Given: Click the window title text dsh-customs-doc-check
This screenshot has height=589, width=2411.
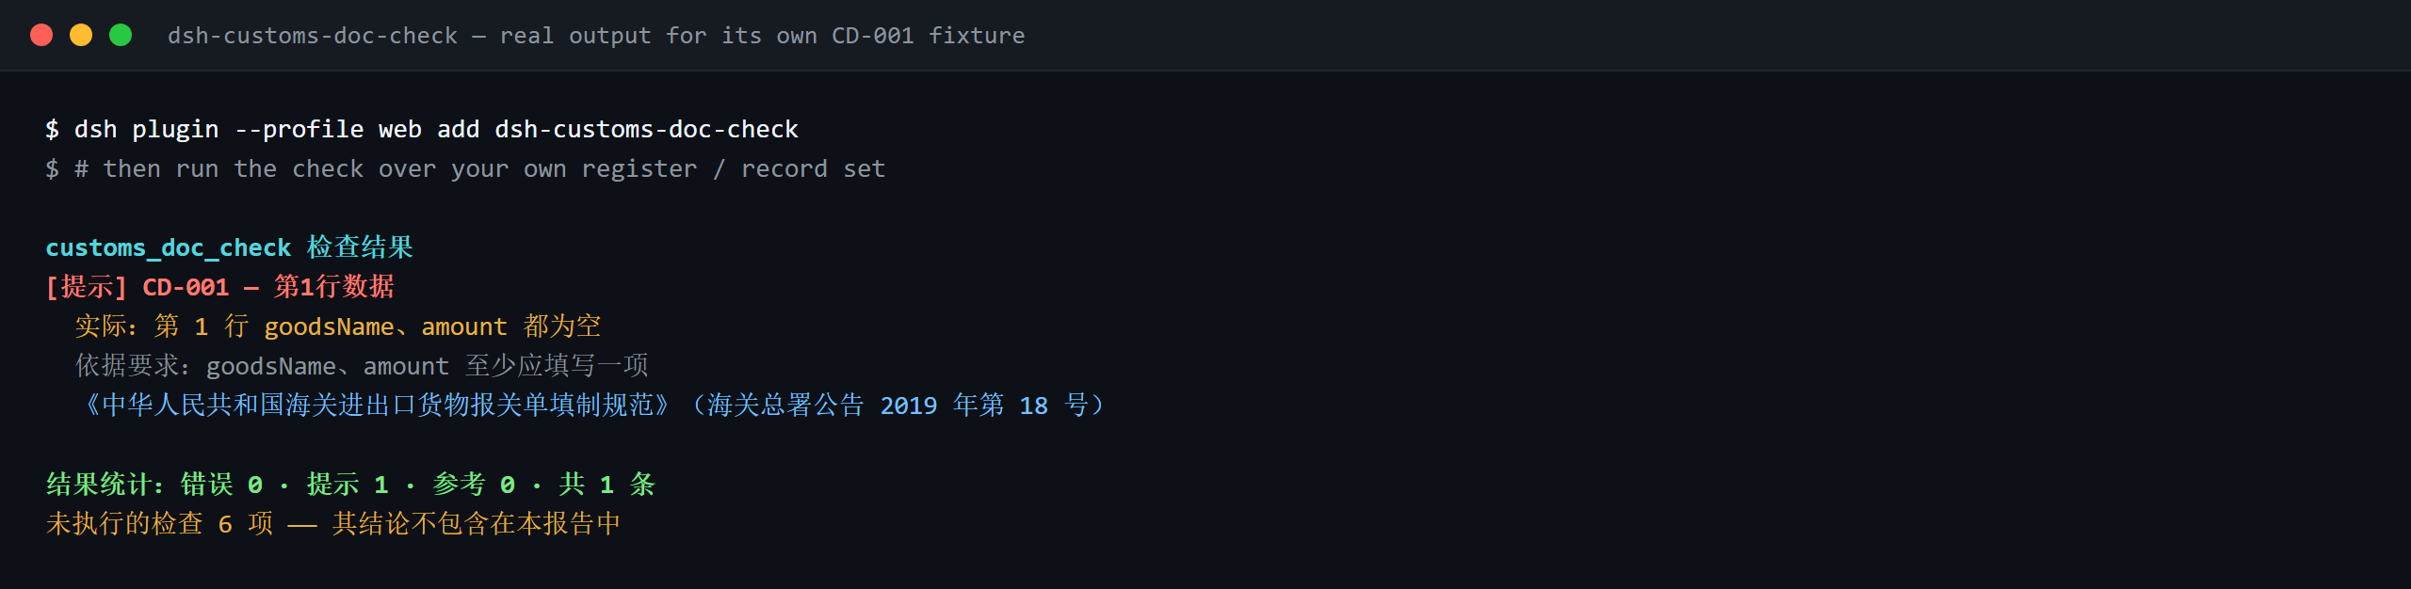Looking at the screenshot, I should pyautogui.click(x=313, y=36).
